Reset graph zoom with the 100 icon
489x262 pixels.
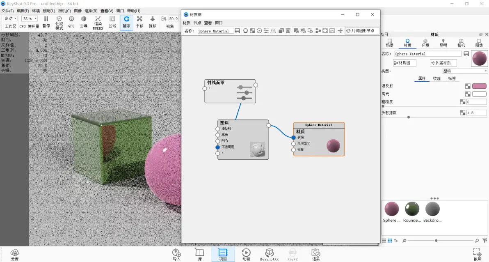[332, 31]
